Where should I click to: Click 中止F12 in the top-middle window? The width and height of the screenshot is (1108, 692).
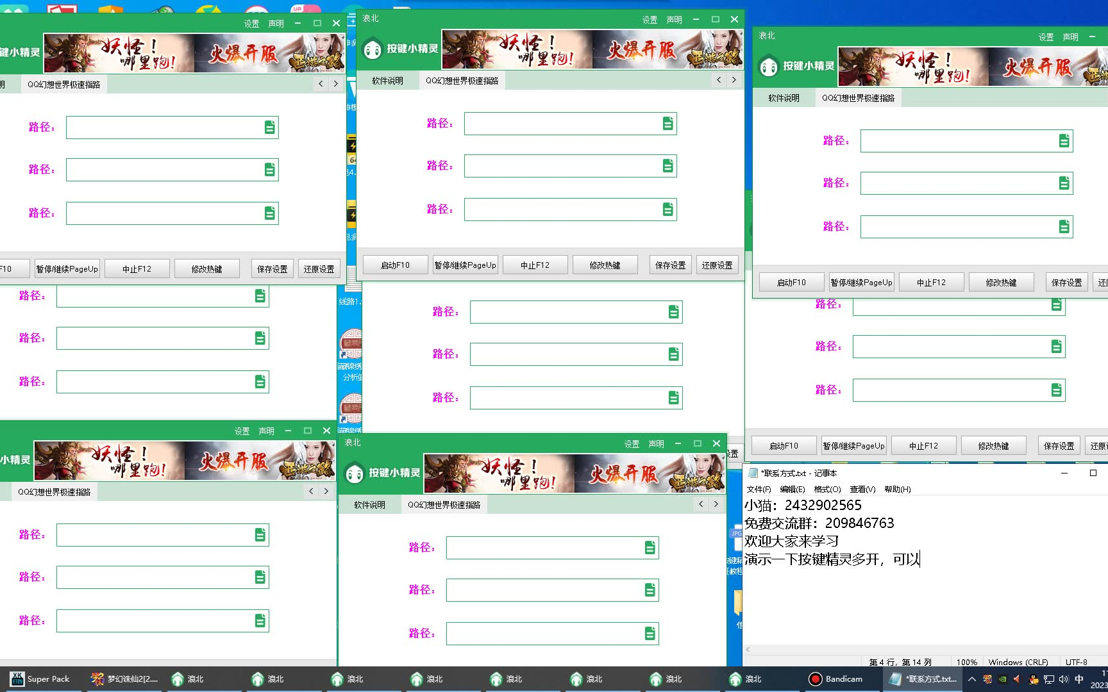point(535,265)
